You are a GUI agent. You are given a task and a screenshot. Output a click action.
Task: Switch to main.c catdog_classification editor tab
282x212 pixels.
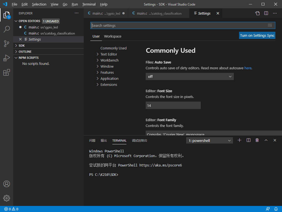coord(159,13)
